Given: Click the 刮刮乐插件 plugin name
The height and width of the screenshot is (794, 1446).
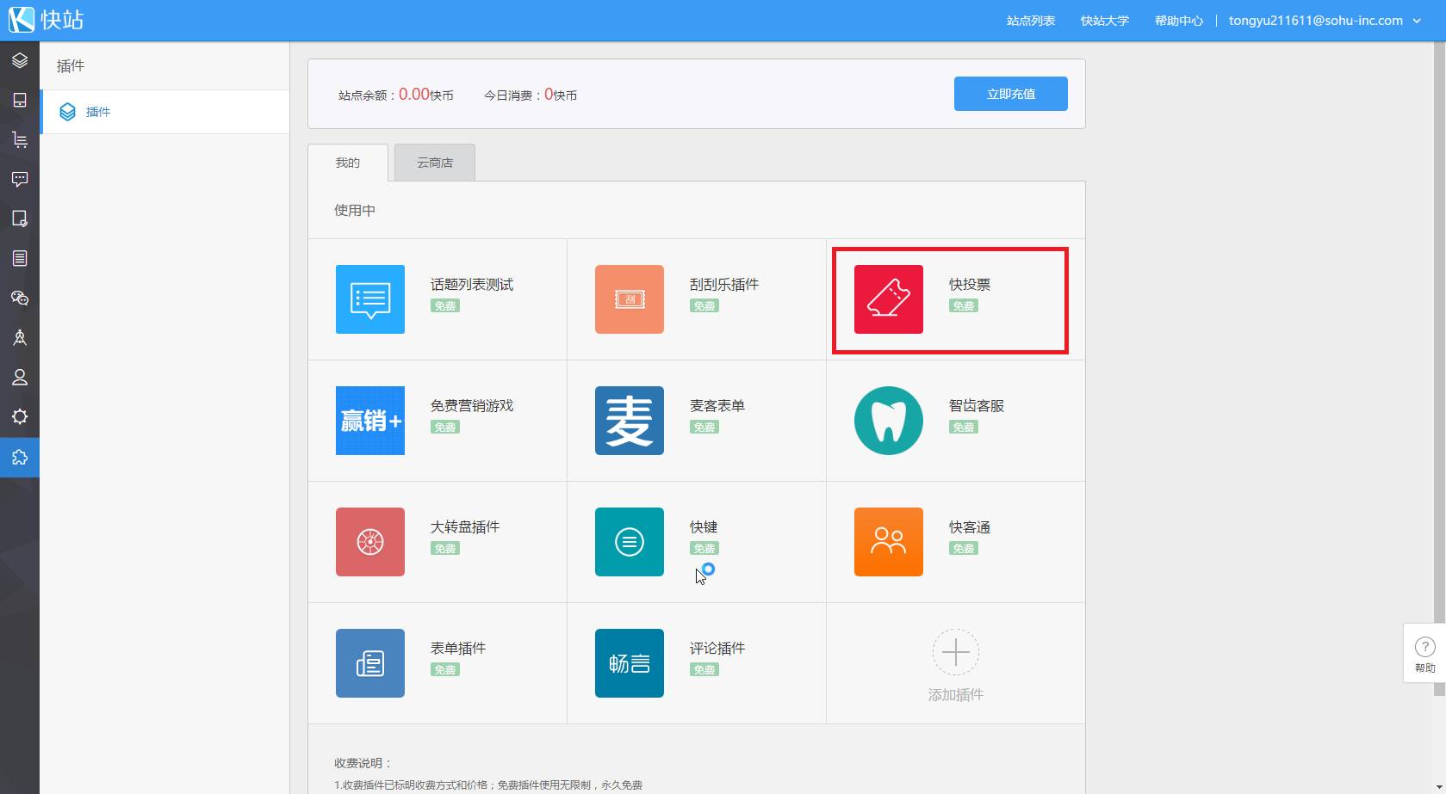Looking at the screenshot, I should pyautogui.click(x=724, y=285).
